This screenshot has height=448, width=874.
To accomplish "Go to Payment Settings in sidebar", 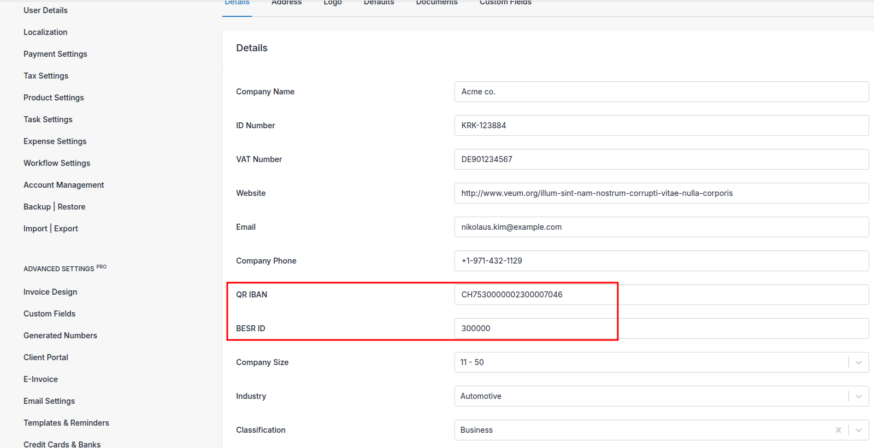I will pos(55,54).
